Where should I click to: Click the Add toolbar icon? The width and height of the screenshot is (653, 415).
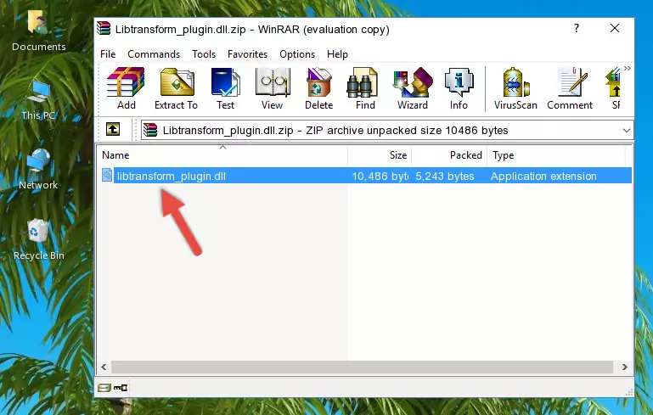(x=126, y=88)
